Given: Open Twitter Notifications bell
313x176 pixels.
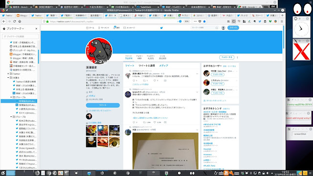Looking at the screenshot, I should pyautogui.click(x=116, y=27).
